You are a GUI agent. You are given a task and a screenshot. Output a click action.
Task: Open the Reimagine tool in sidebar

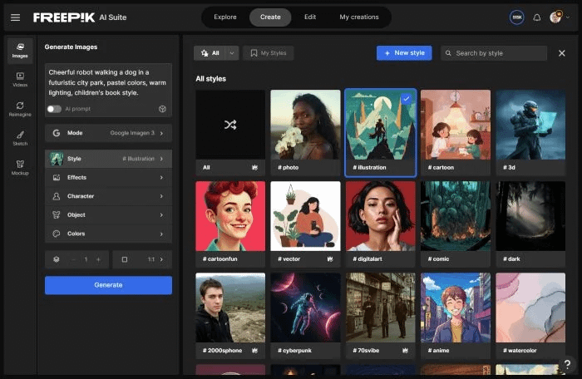click(x=20, y=109)
